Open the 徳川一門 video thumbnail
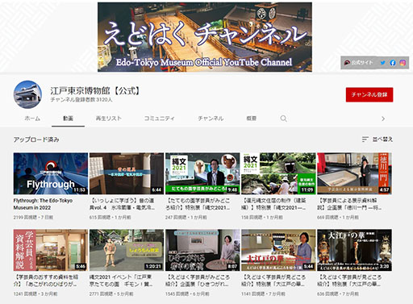The height and width of the screenshot is (304, 413). pos(354,173)
